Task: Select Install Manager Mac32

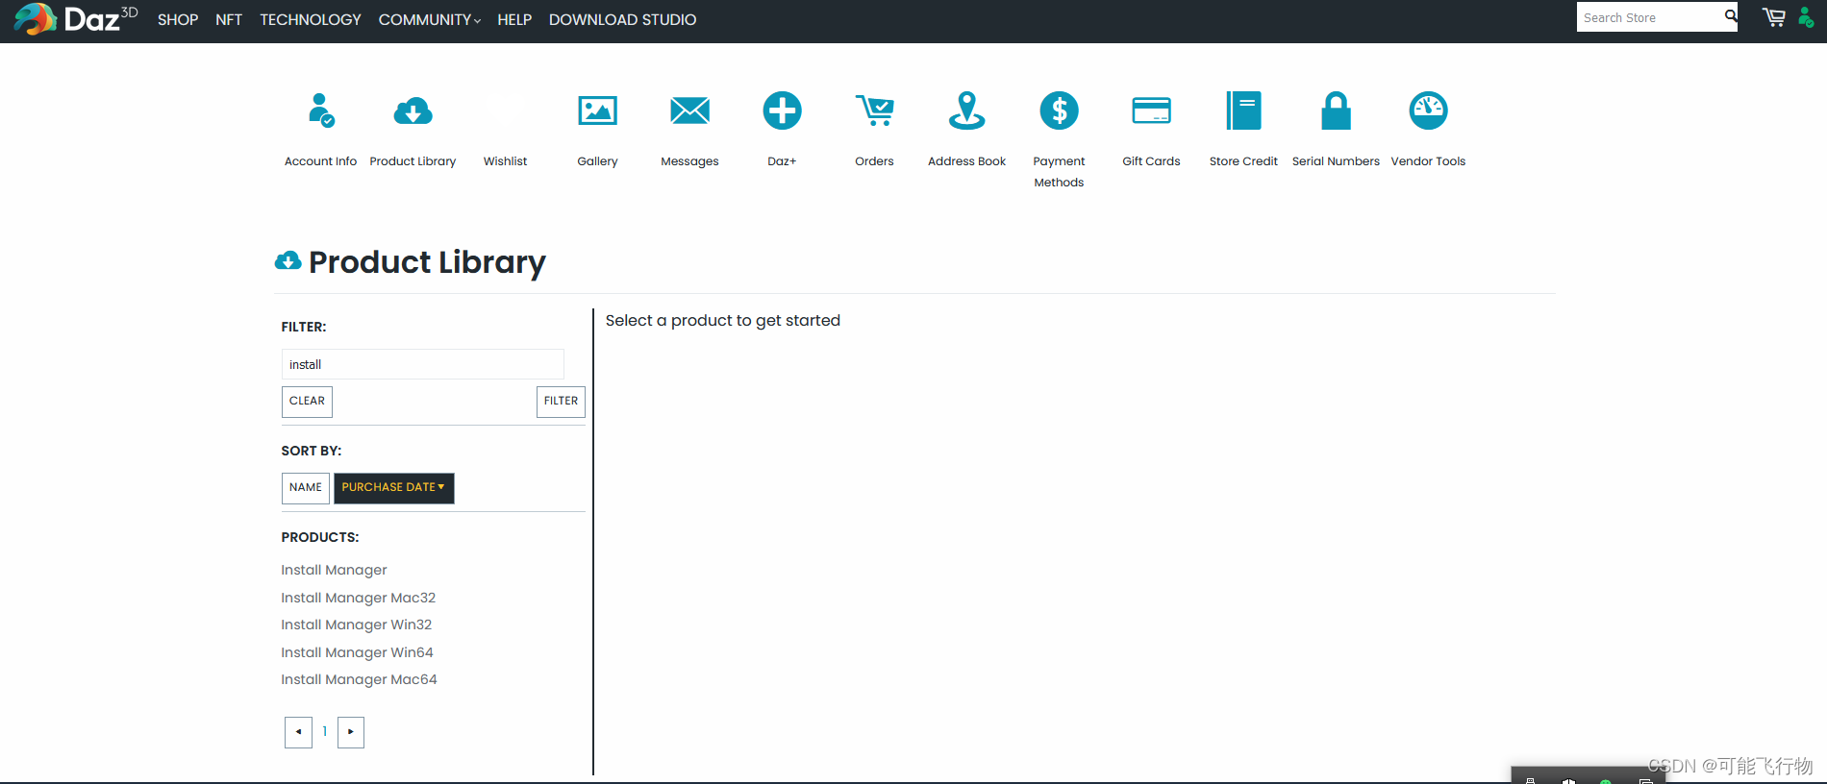Action: click(x=358, y=598)
